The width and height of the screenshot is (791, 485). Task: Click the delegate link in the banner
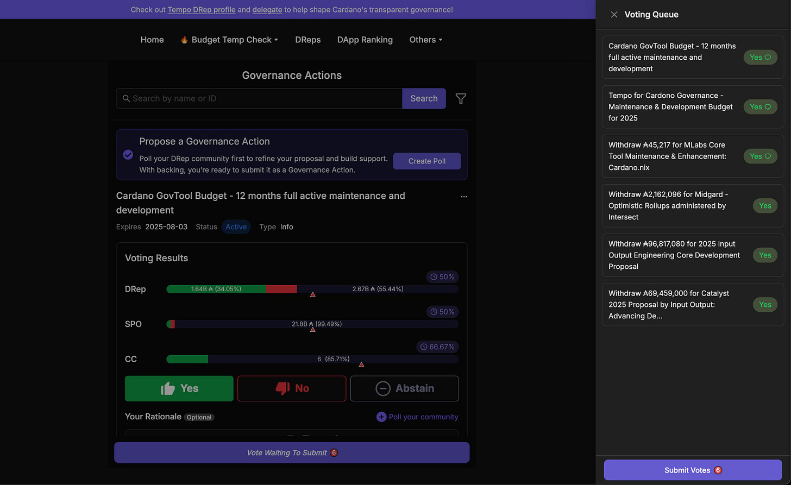(x=268, y=10)
